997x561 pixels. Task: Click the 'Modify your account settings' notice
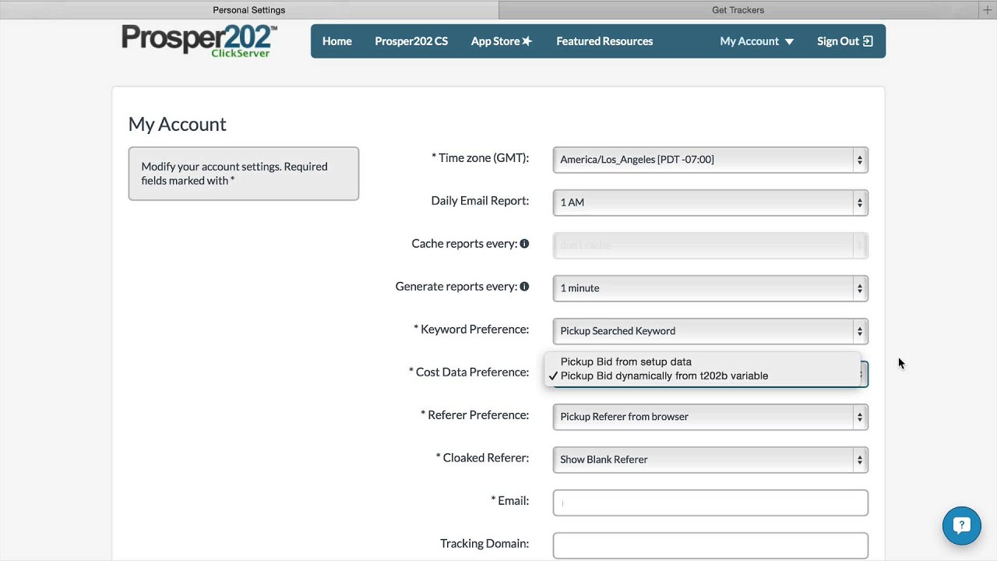click(244, 174)
